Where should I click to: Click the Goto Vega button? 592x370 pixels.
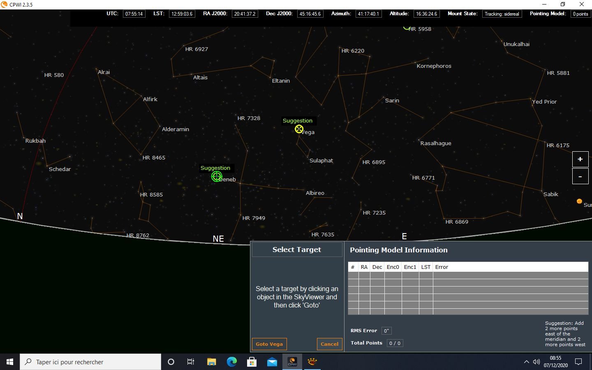tap(269, 344)
